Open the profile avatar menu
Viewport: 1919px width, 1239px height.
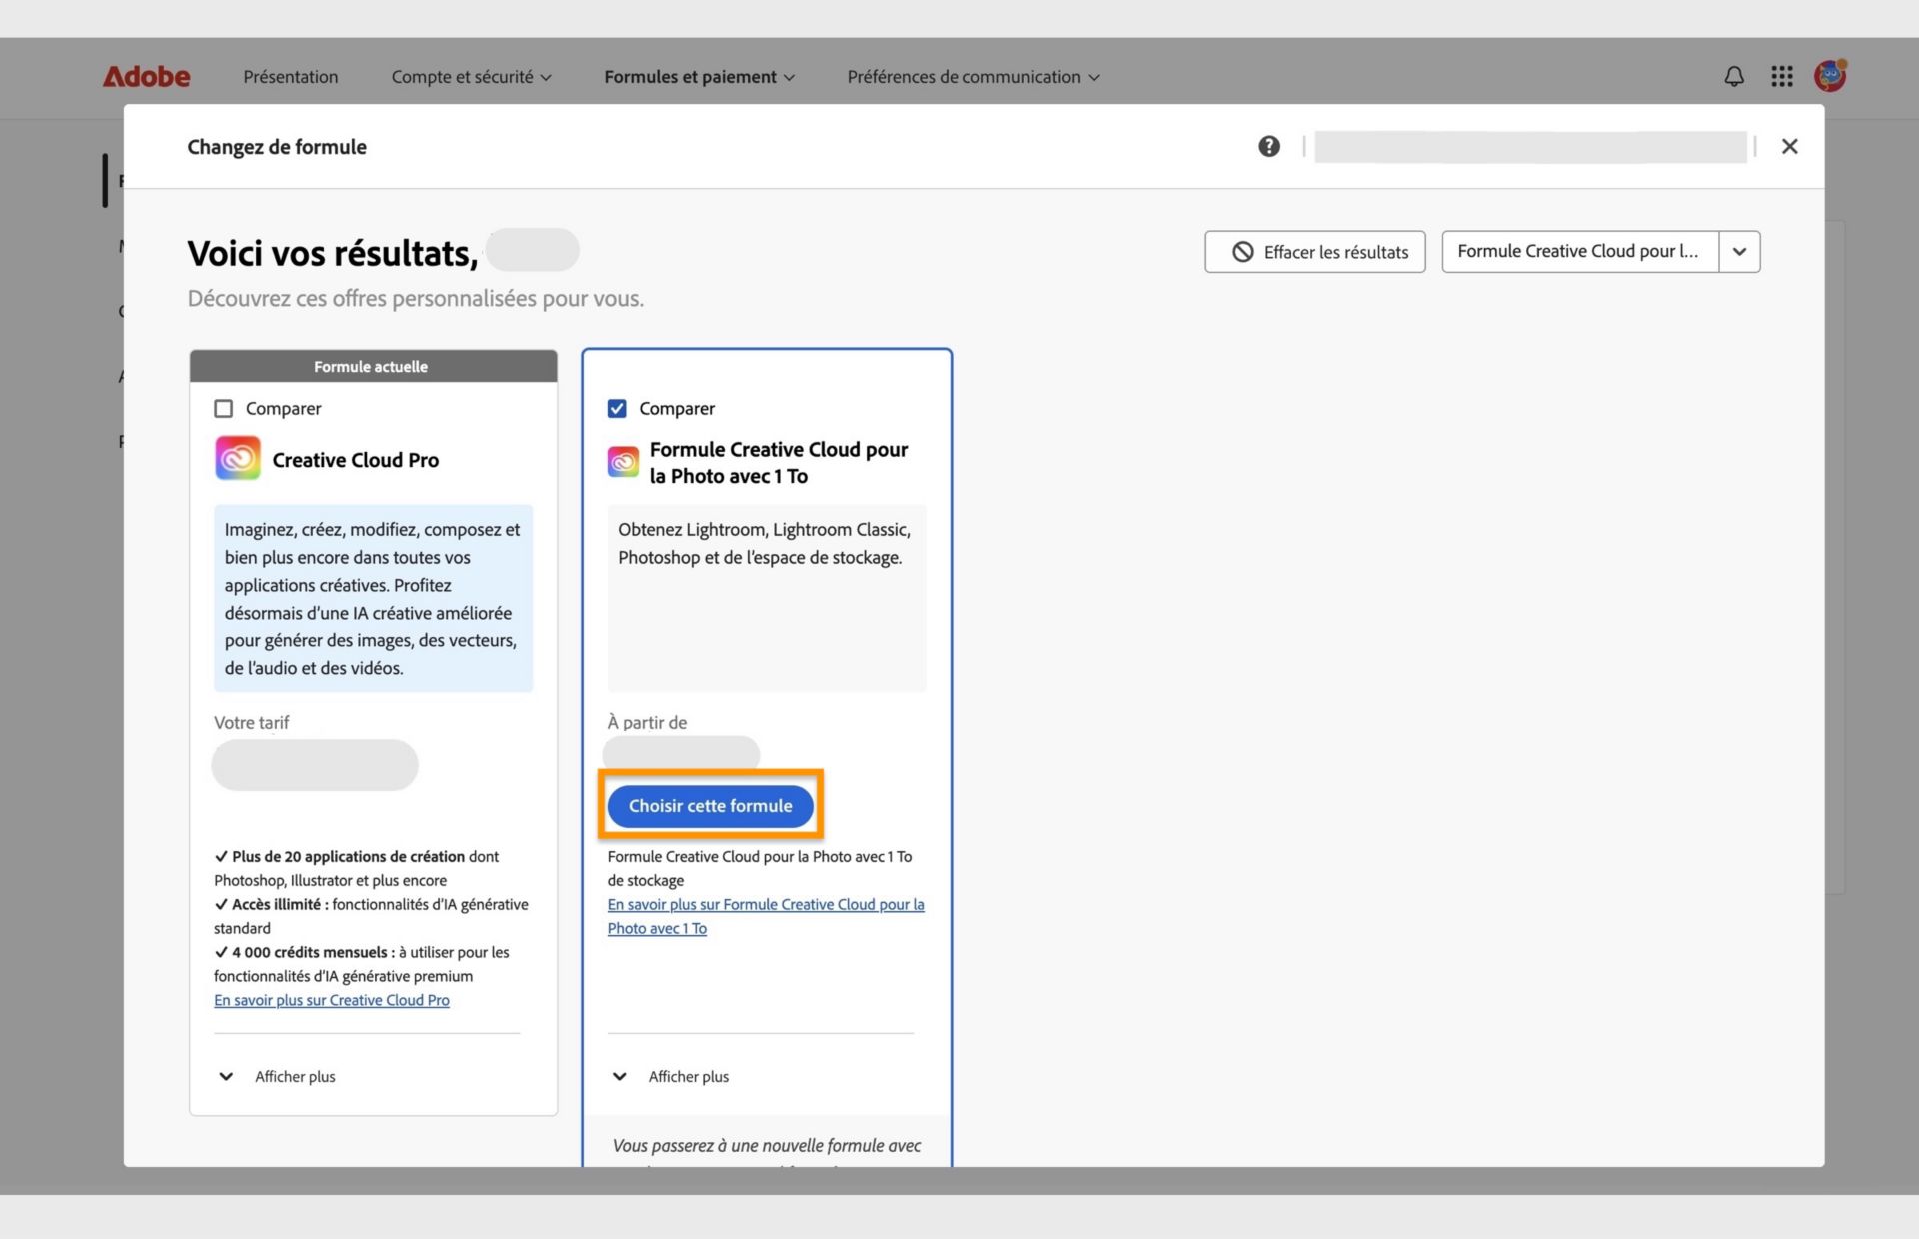click(x=1830, y=76)
